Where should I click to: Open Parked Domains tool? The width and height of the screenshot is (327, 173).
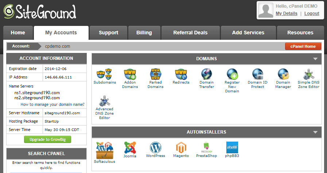coord(155,78)
